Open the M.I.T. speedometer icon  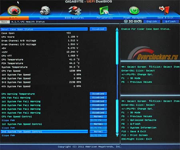14,10
